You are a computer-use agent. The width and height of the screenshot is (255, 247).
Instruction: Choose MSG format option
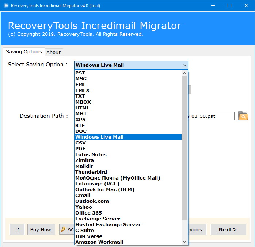pos(128,79)
